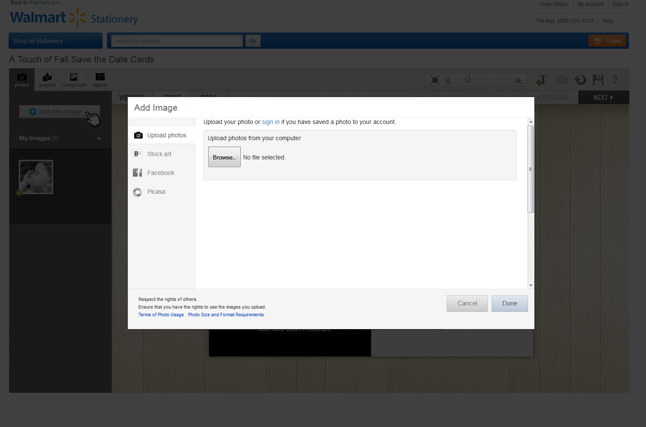Expand the My Images dropdown arrow

coord(99,138)
